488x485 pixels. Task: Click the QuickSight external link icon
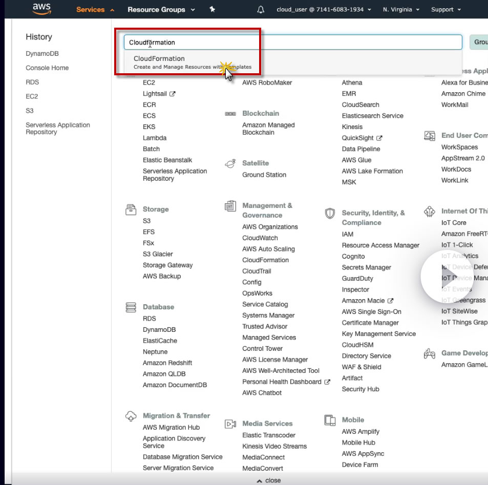pyautogui.click(x=379, y=138)
